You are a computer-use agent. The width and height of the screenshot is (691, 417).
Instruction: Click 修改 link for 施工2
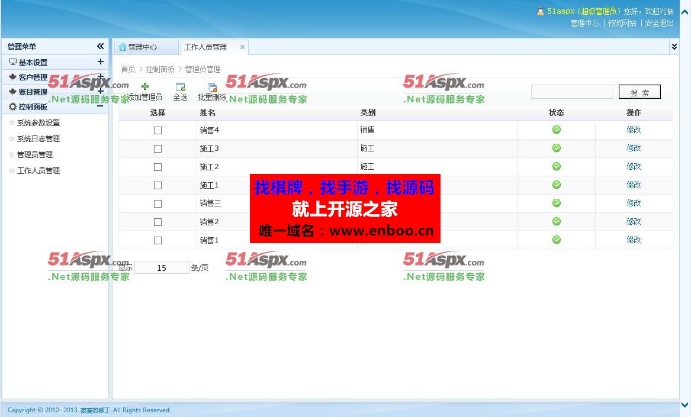(x=634, y=166)
